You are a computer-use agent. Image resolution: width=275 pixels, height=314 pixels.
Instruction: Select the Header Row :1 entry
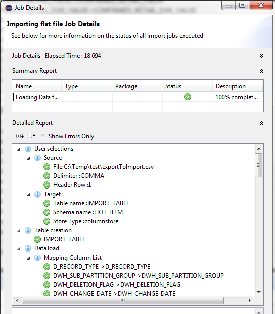point(72,185)
